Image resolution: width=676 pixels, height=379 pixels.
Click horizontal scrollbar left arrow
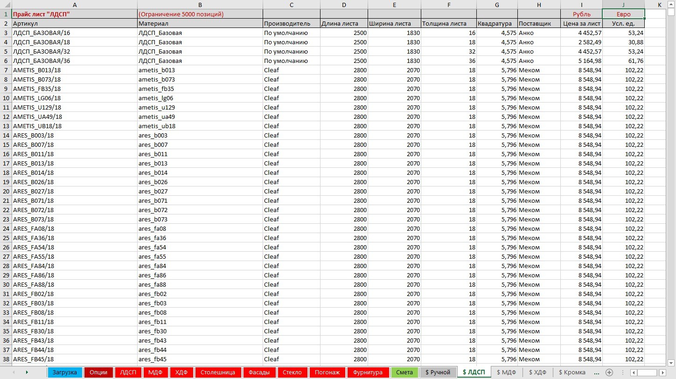click(633, 372)
